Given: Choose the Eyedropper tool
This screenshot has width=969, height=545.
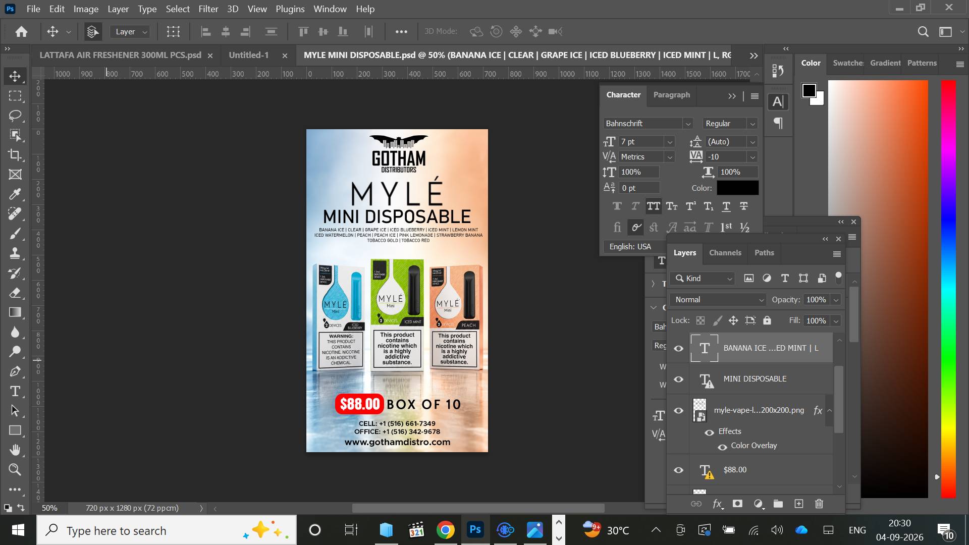Looking at the screenshot, I should [15, 194].
